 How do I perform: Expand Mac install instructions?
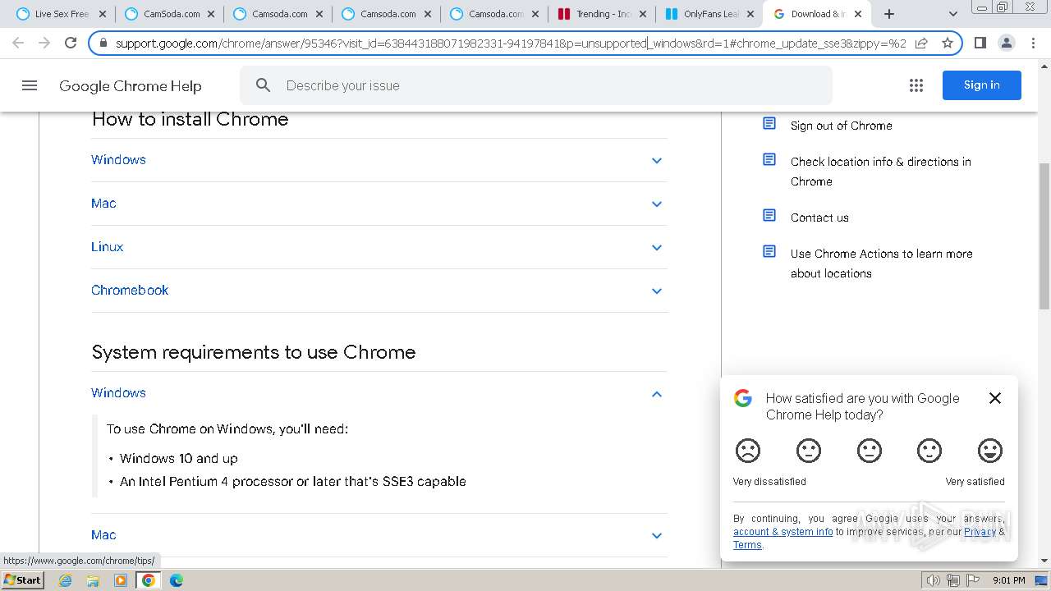(379, 204)
